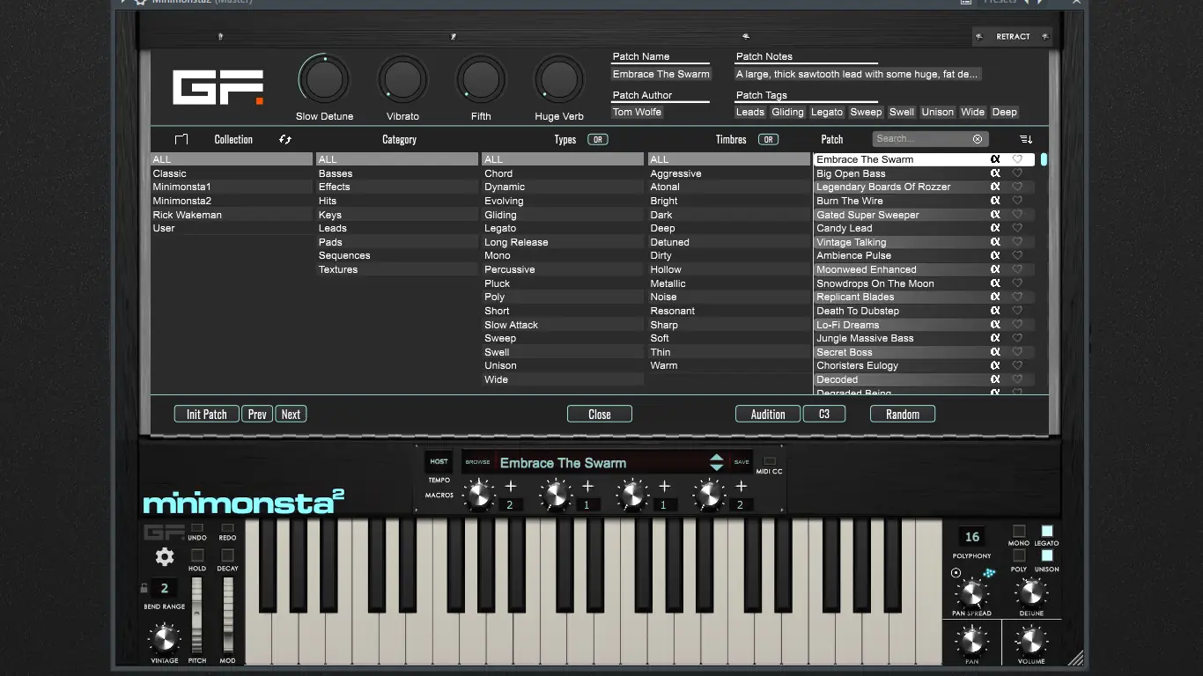The height and width of the screenshot is (676, 1203).
Task: Toggle the Timbres OR filter mode
Action: [x=769, y=139]
